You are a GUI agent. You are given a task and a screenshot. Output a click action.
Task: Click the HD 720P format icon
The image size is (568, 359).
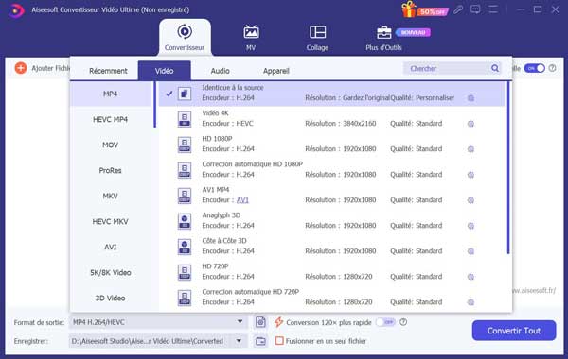pos(185,272)
